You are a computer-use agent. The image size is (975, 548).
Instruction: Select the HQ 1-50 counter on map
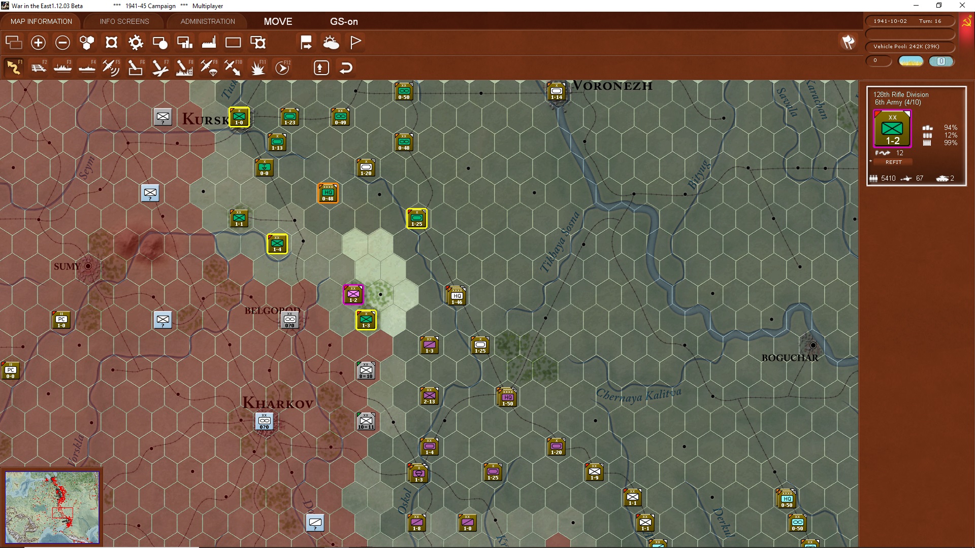[x=507, y=397]
